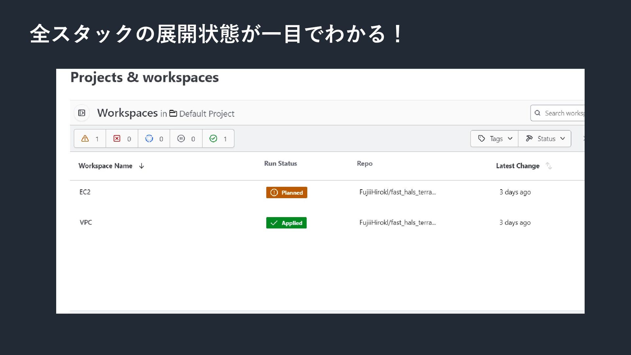Image resolution: width=631 pixels, height=355 pixels.
Task: Filter workspaces by on-hold pause status
Action: tap(186, 139)
